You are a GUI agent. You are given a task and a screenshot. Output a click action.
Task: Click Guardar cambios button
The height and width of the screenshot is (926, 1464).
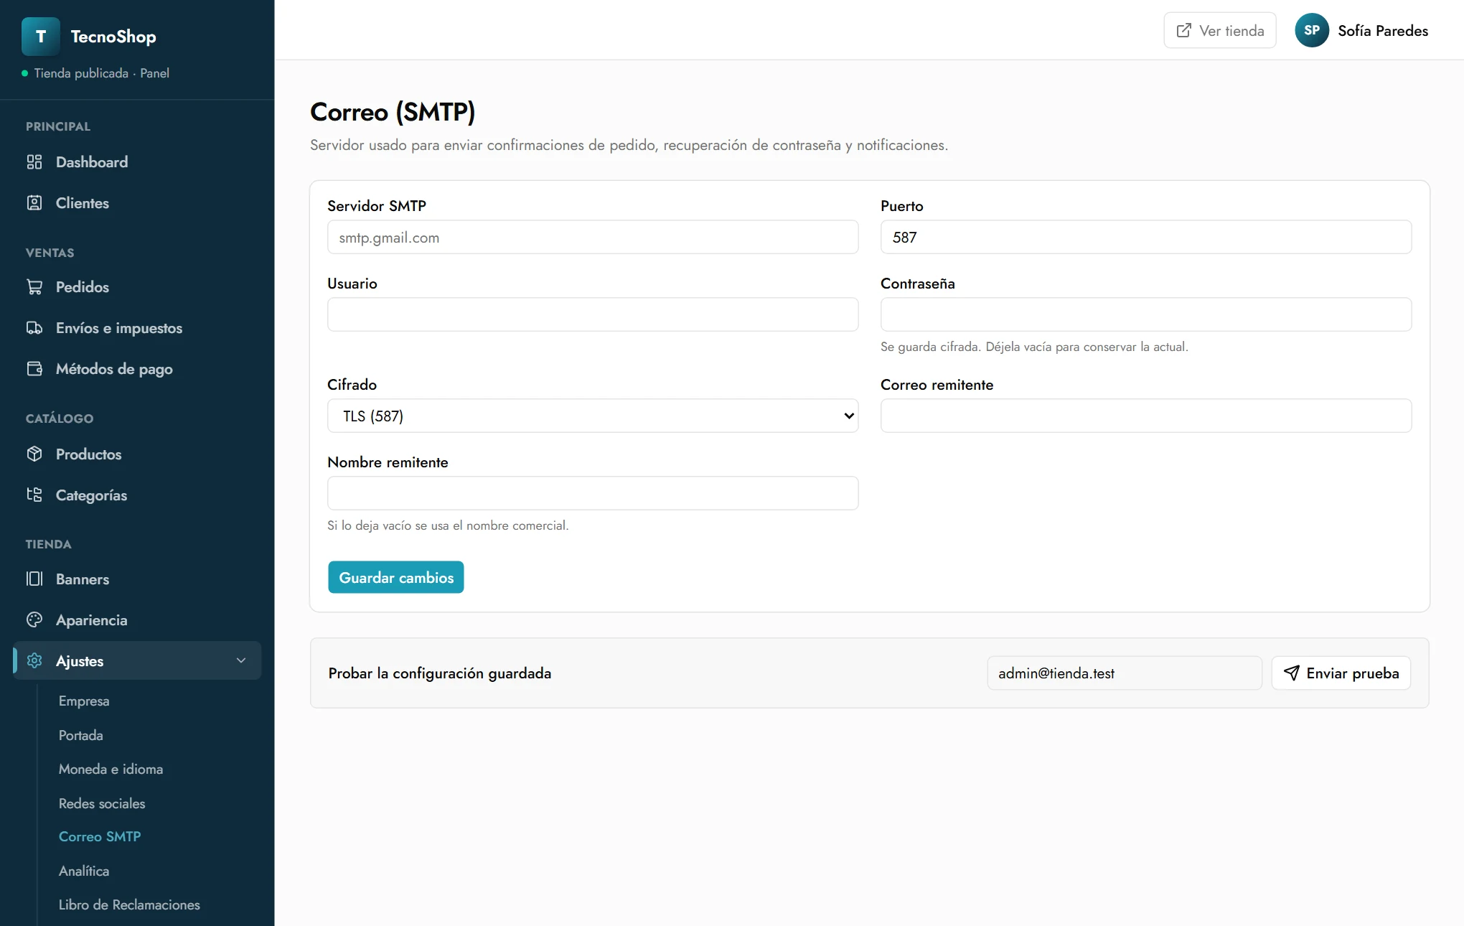pos(396,578)
